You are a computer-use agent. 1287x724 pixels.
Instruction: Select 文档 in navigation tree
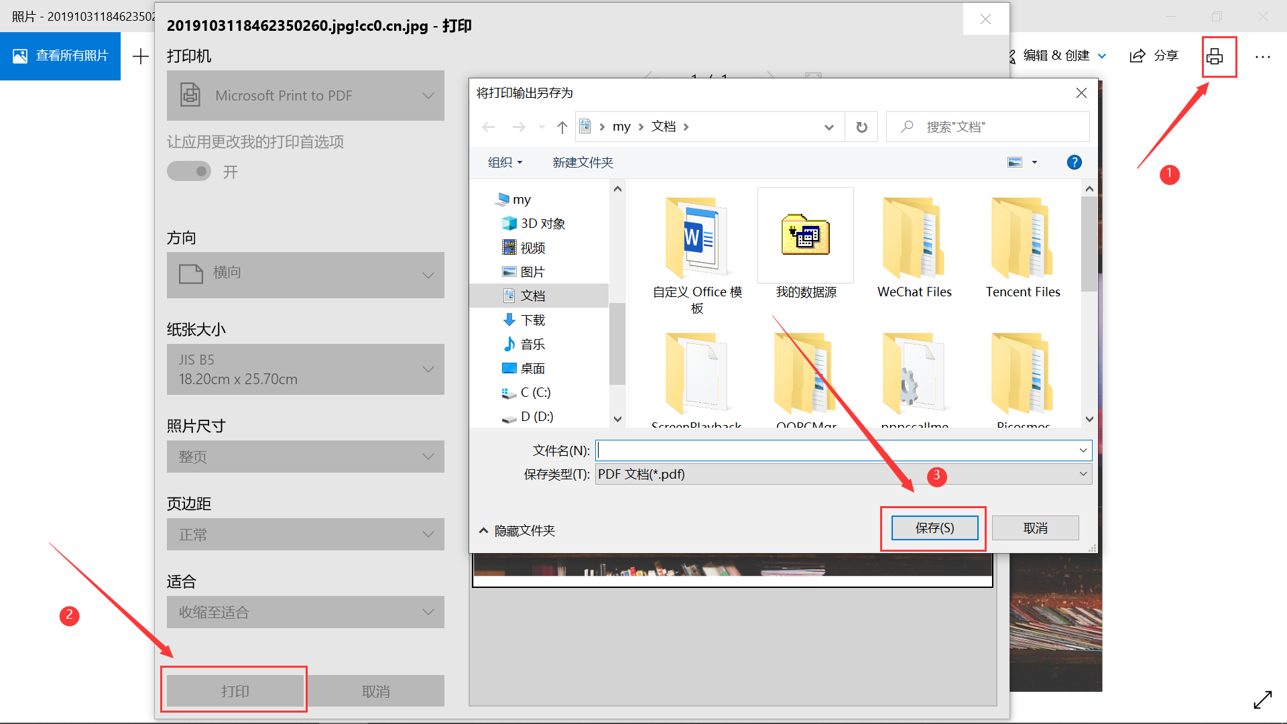click(539, 296)
